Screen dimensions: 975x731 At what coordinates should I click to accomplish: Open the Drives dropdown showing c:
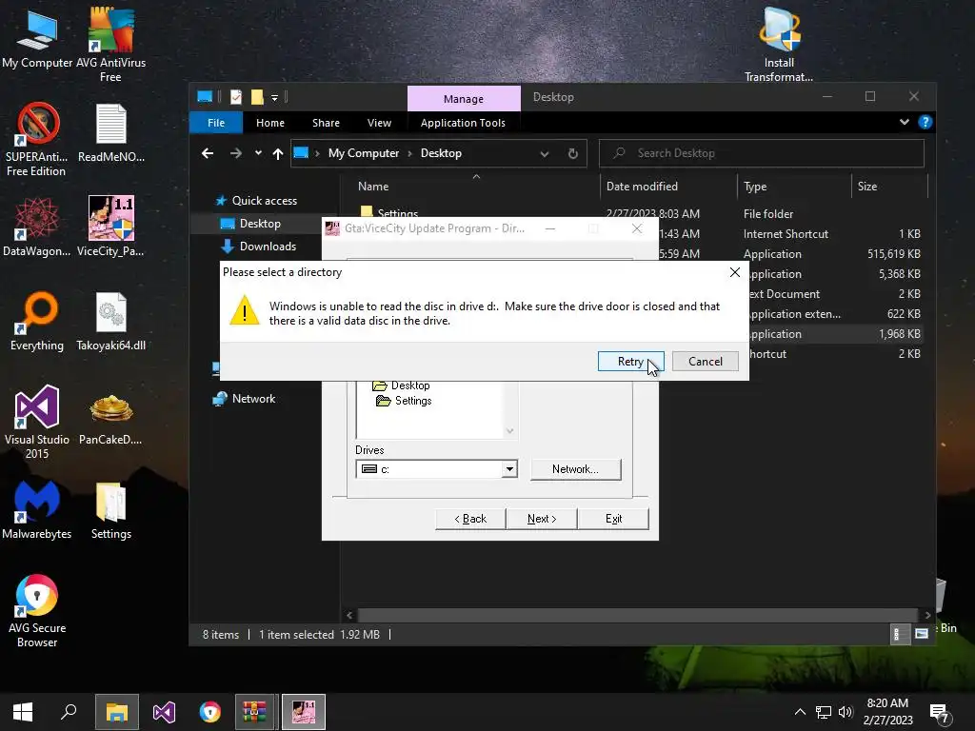[x=509, y=468]
